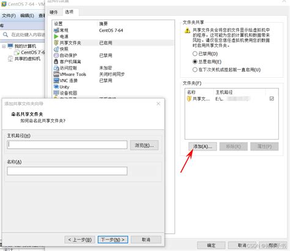Select the 已启用 summary for 共享文件夹
290x251 pixels.
[x=105, y=43]
